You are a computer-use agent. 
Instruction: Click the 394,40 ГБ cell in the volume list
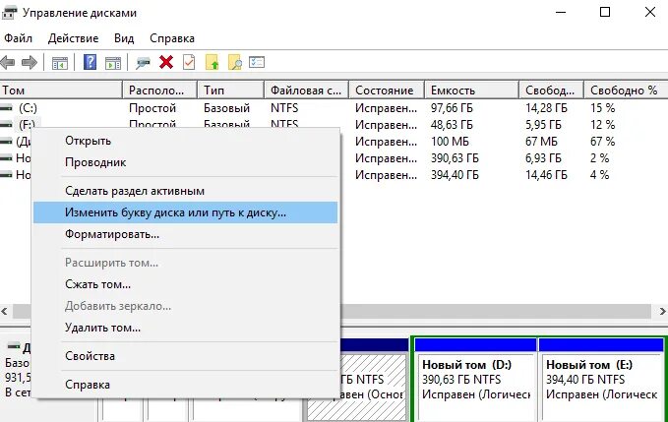455,175
